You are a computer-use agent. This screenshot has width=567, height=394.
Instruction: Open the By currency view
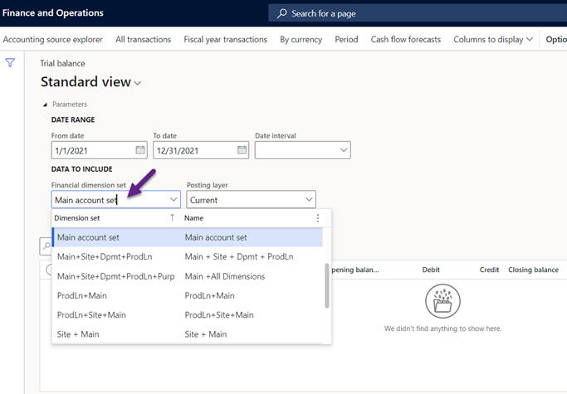(x=301, y=40)
